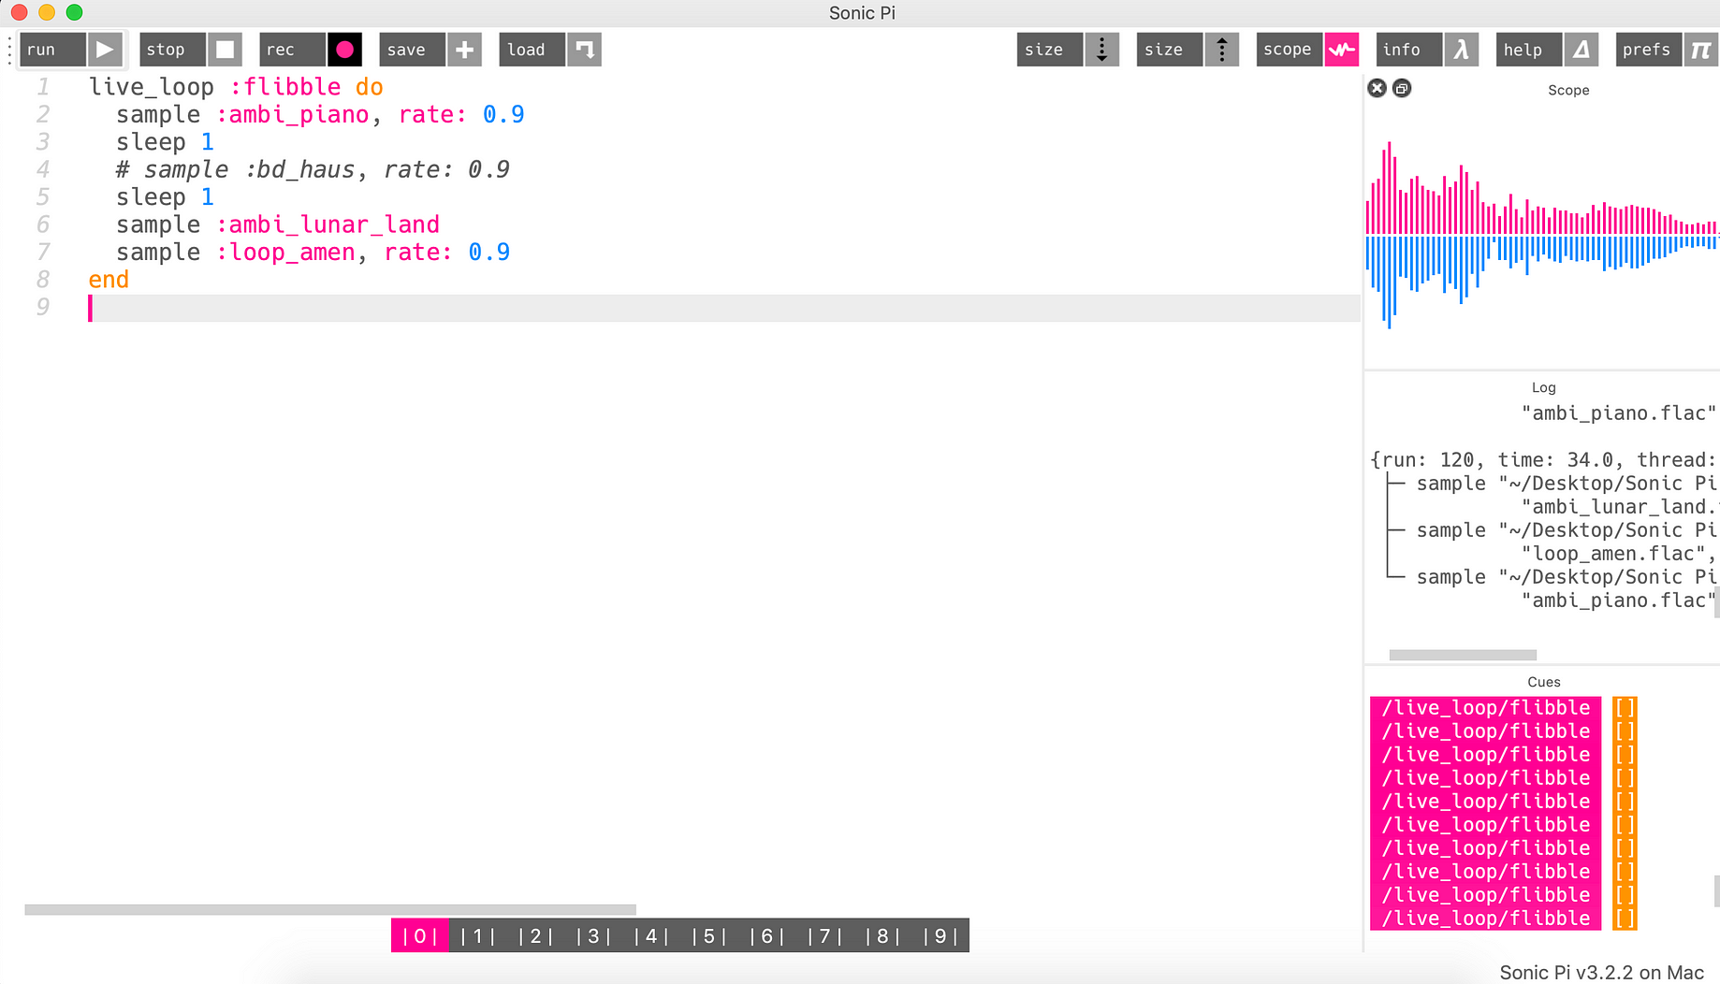The height and width of the screenshot is (984, 1720).
Task: Click the toolbar drag handle dots
Action: click(x=9, y=50)
